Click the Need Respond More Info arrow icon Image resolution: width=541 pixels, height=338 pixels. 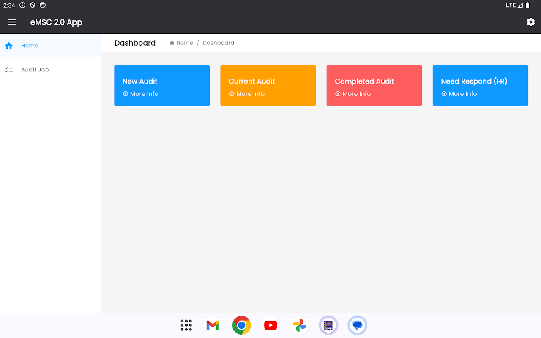pyautogui.click(x=444, y=94)
